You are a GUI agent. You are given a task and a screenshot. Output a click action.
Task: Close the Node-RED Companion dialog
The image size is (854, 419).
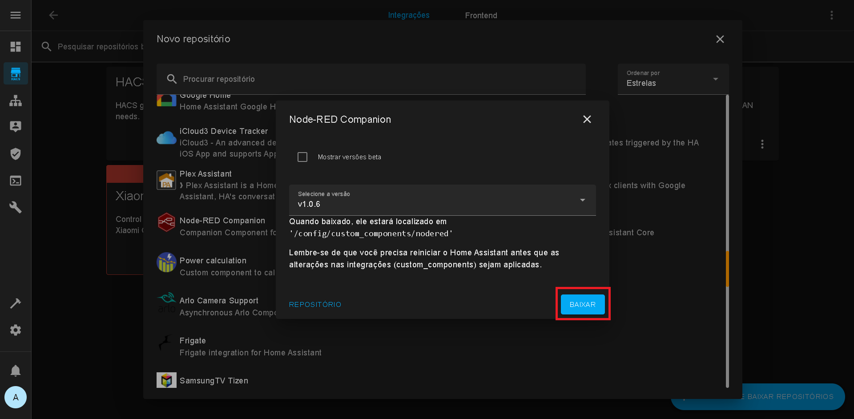[587, 119]
